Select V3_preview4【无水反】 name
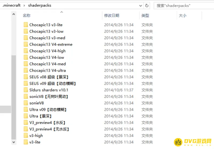The height and width of the screenshot is (149, 214). point(49,129)
